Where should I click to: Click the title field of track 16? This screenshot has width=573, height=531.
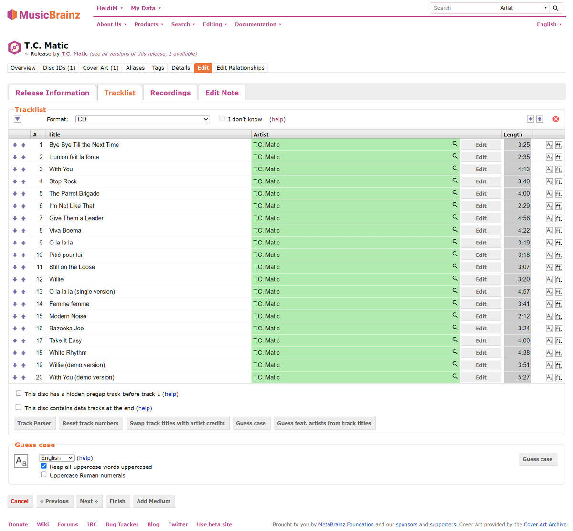tap(148, 329)
